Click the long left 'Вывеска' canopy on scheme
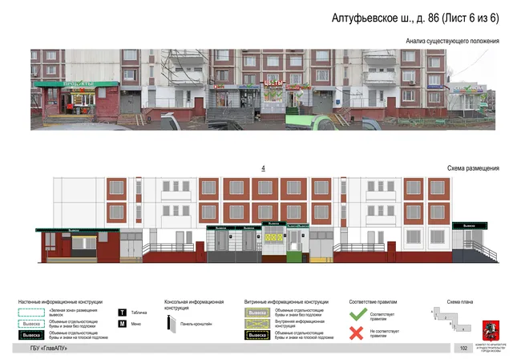This screenshot has width=513, height=363. click(78, 230)
